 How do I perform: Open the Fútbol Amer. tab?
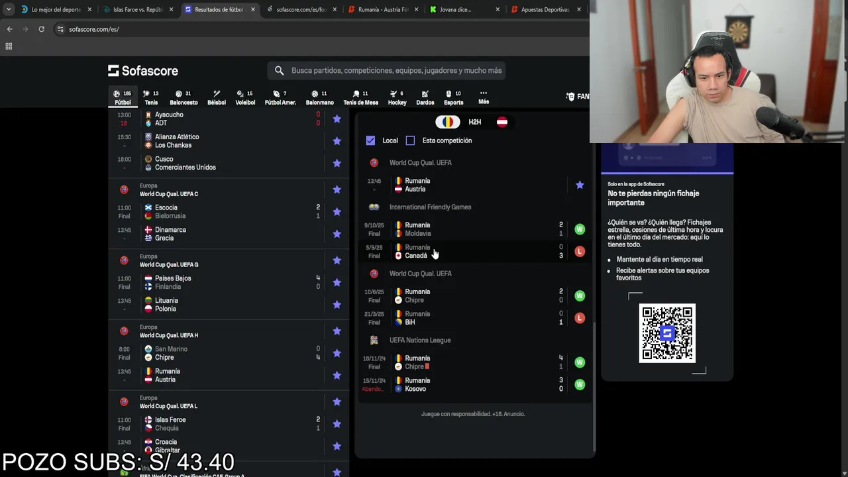pyautogui.click(x=280, y=97)
